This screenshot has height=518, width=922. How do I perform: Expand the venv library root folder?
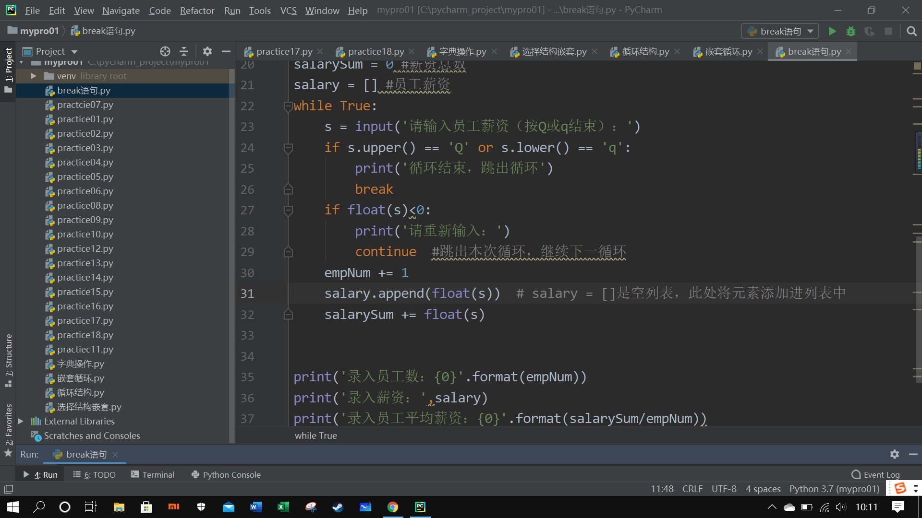coord(33,76)
